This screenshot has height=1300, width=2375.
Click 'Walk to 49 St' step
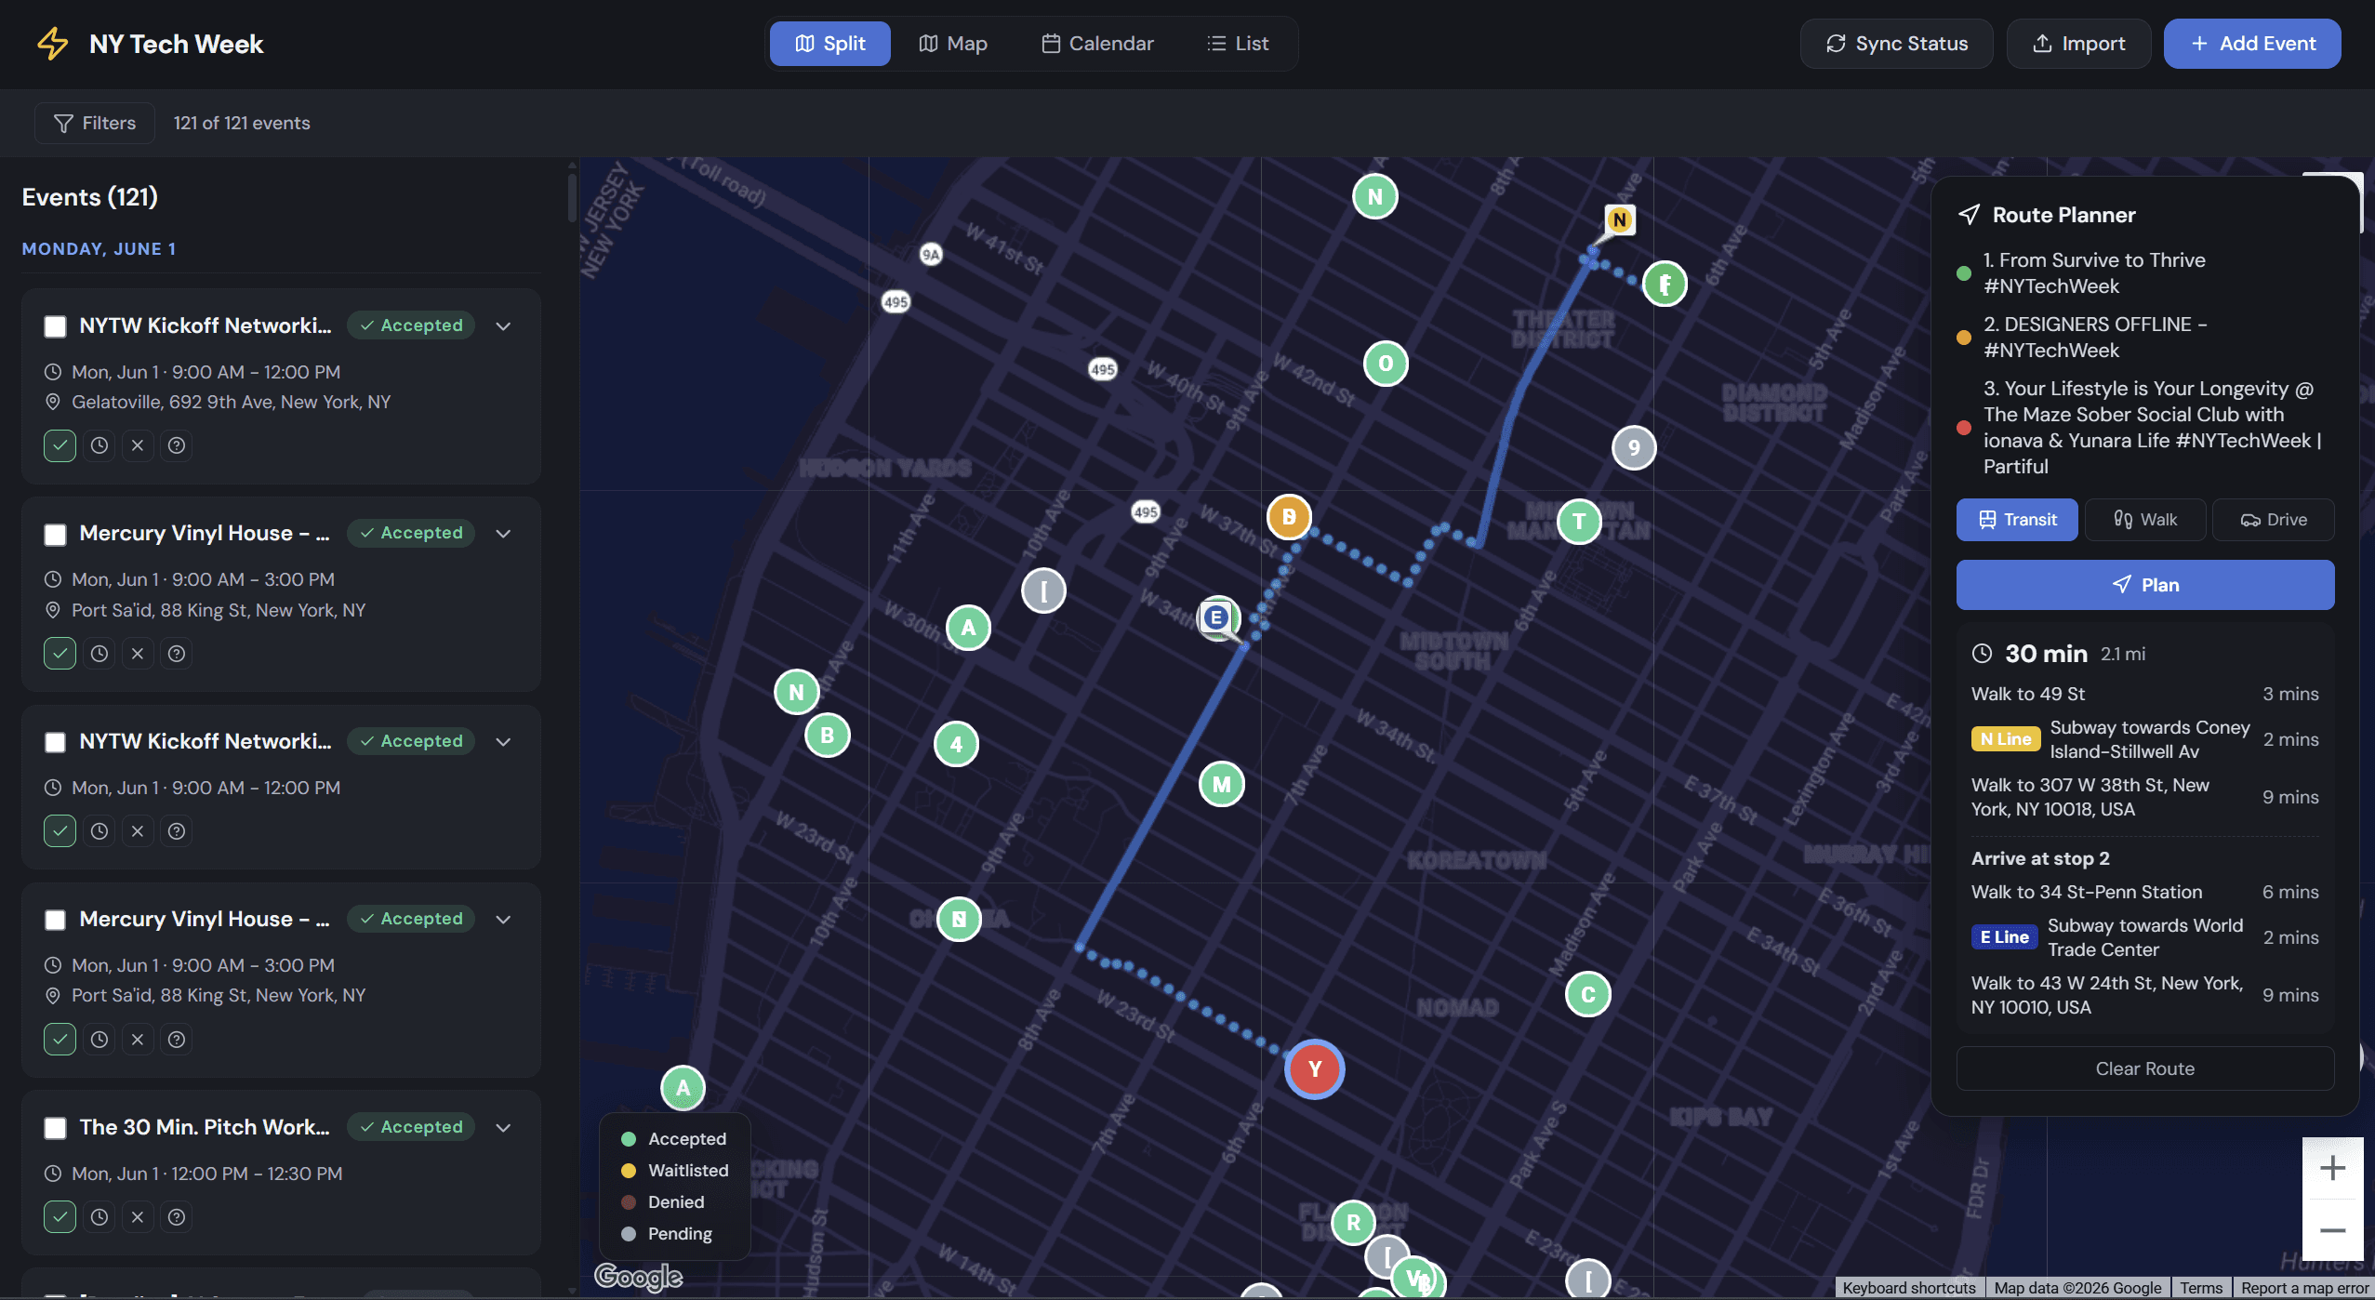(2144, 694)
